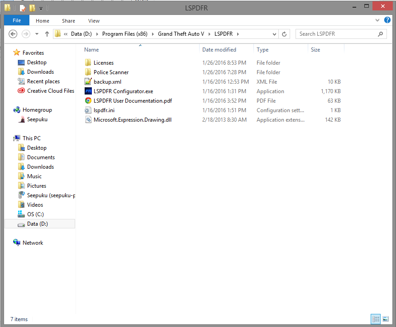Image resolution: width=396 pixels, height=327 pixels.
Task: Switch to the Share ribbon tab
Action: pos(68,21)
